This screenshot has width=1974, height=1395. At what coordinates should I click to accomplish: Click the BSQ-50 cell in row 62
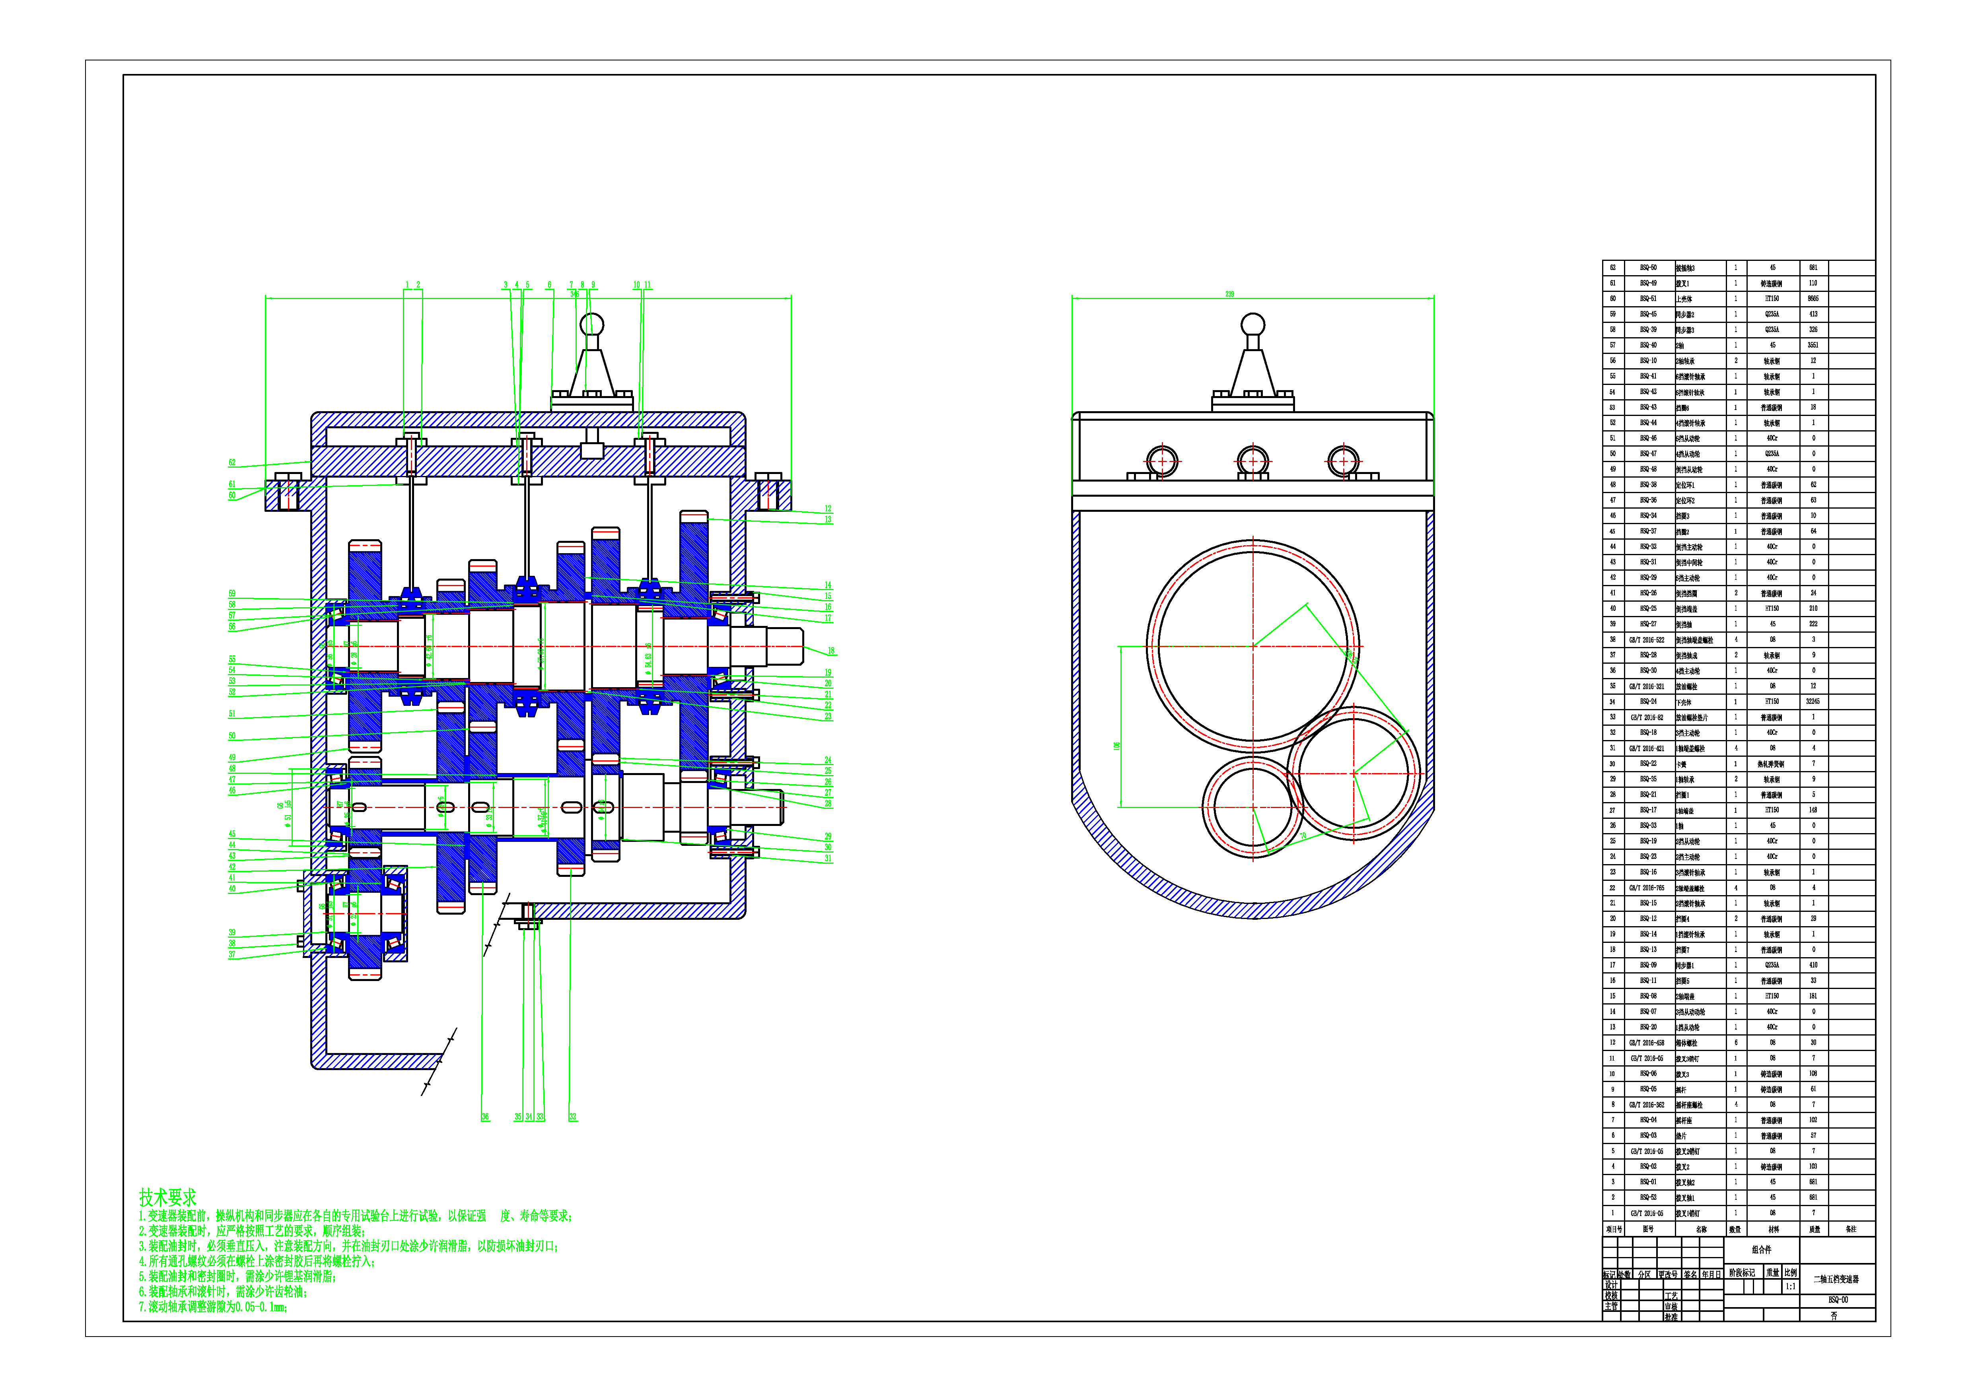click(1648, 268)
